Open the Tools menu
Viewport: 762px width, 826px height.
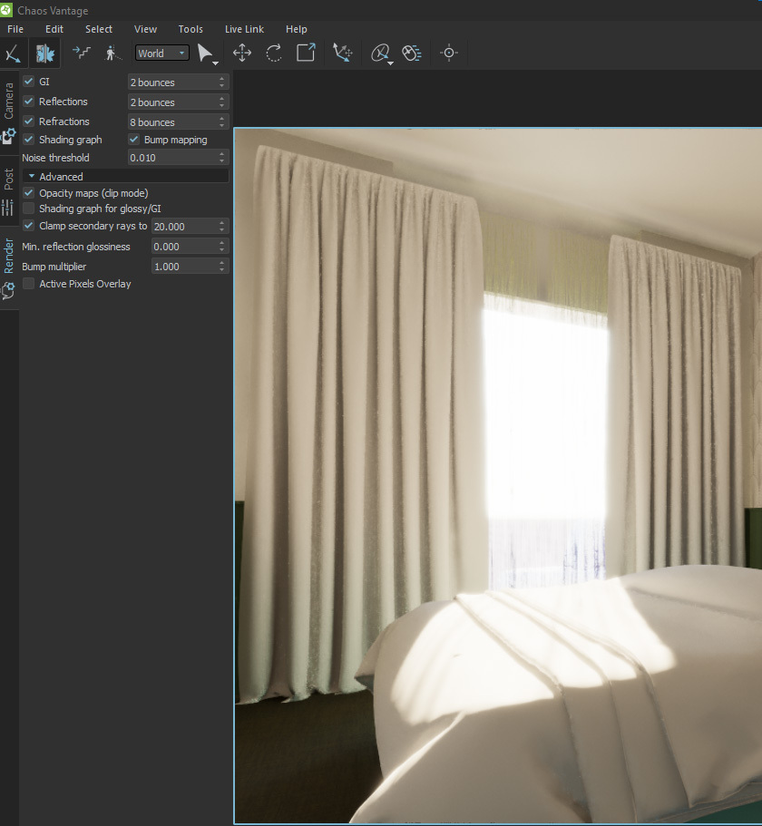pyautogui.click(x=190, y=29)
